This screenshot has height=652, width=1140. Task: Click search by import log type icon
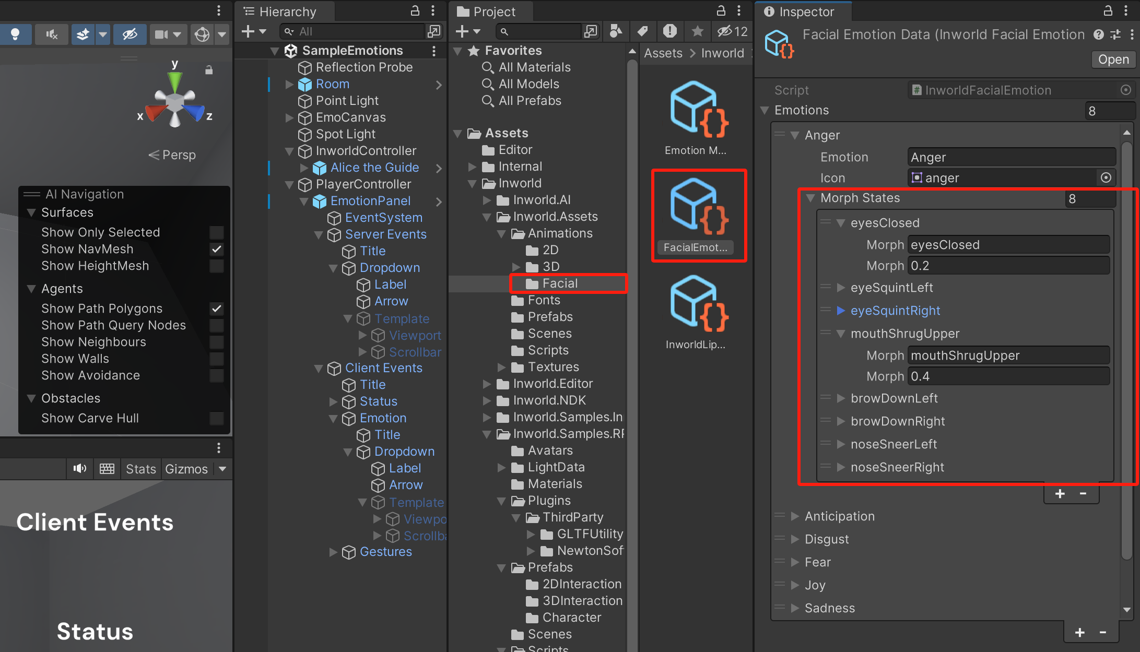tap(670, 31)
